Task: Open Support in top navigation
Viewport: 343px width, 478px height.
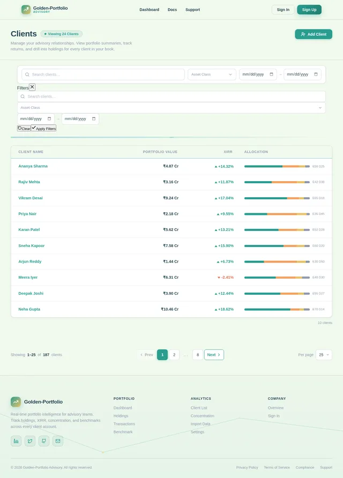Action: [193, 10]
